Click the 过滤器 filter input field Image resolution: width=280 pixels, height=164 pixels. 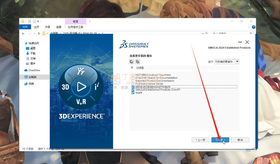(x=186, y=68)
